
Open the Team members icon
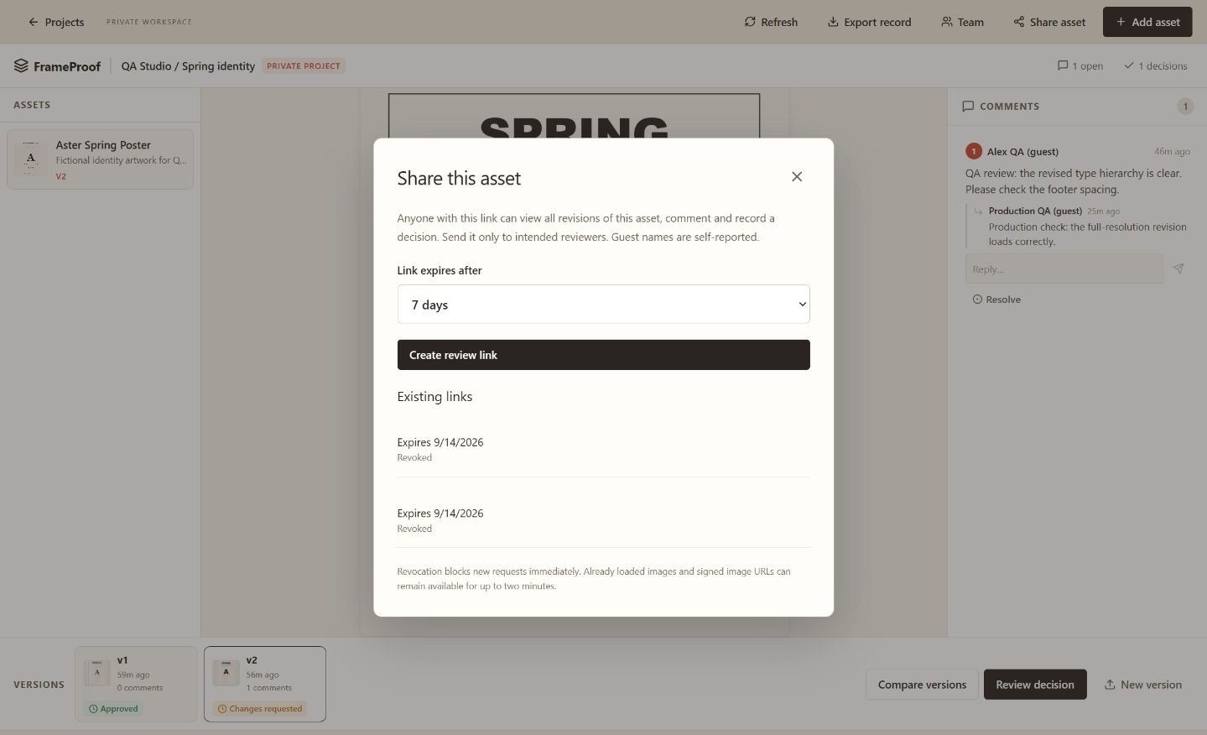click(947, 22)
